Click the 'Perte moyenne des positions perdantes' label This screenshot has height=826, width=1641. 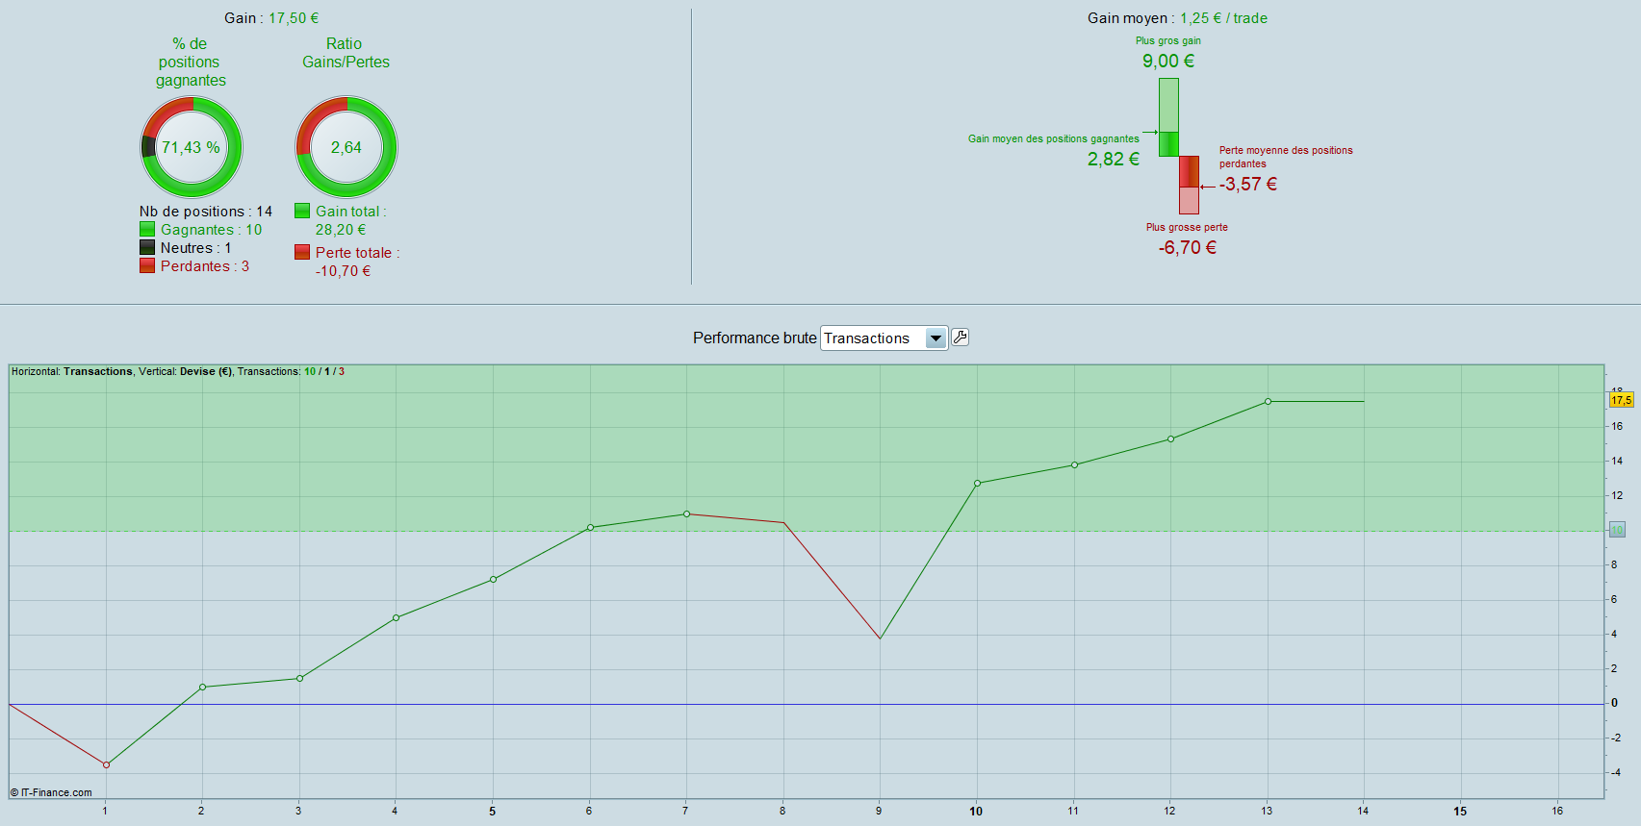coord(1286,157)
